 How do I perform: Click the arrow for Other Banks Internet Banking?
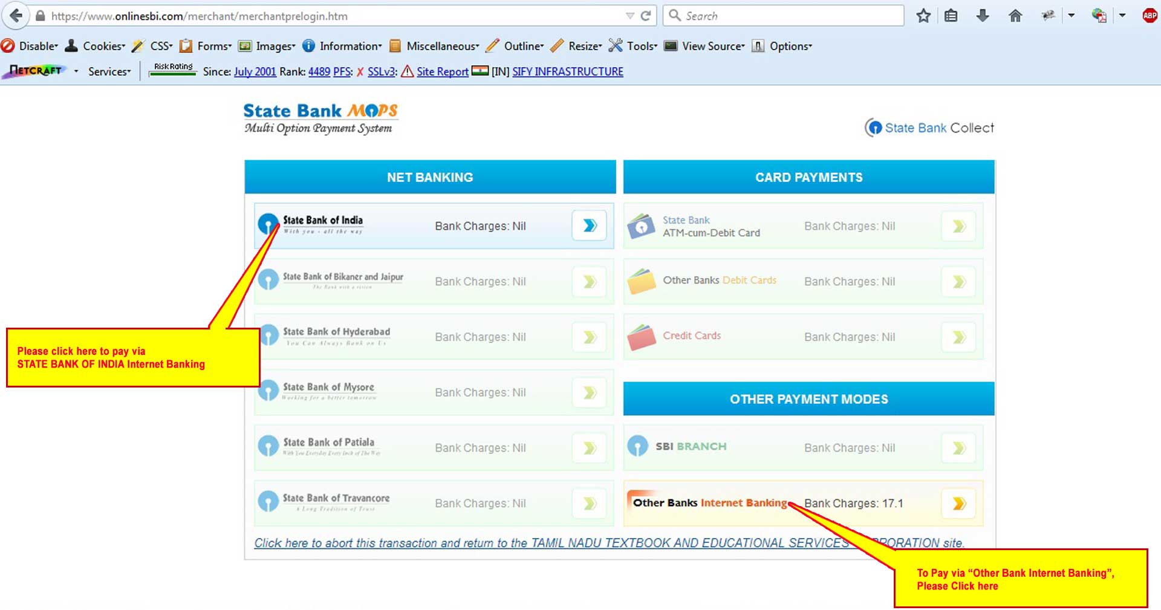point(958,503)
